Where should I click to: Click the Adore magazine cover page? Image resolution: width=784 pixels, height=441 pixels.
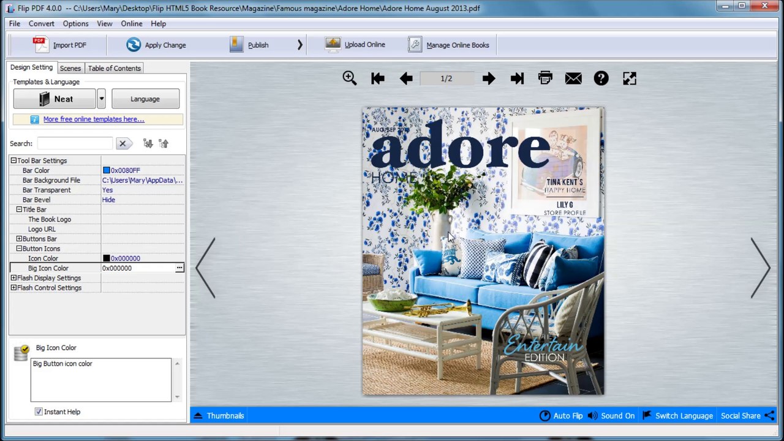pyautogui.click(x=483, y=252)
